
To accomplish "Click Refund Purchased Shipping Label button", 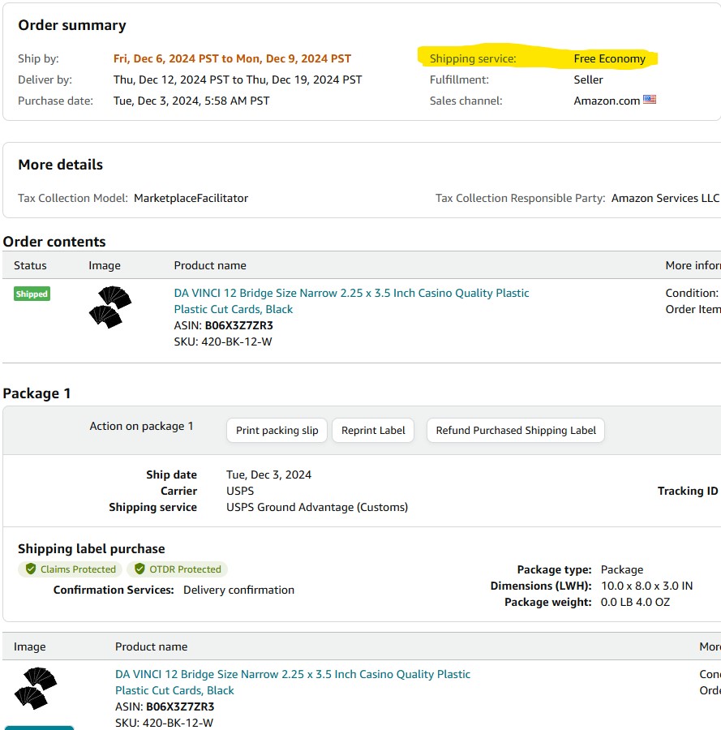I will click(516, 430).
